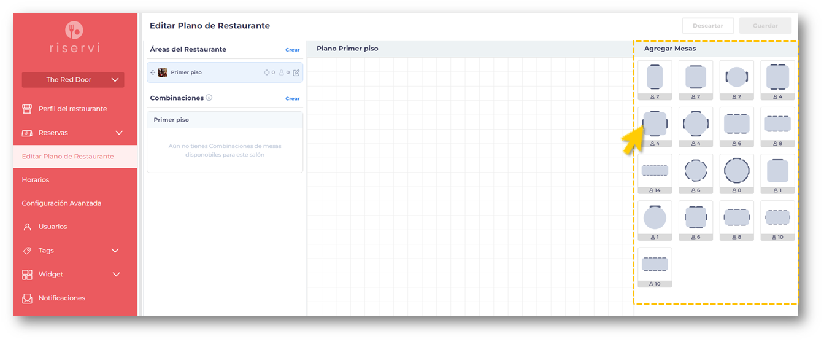This screenshot has width=824, height=347.
Task: Select the tall rectangular 2-seat table
Action: (655, 80)
